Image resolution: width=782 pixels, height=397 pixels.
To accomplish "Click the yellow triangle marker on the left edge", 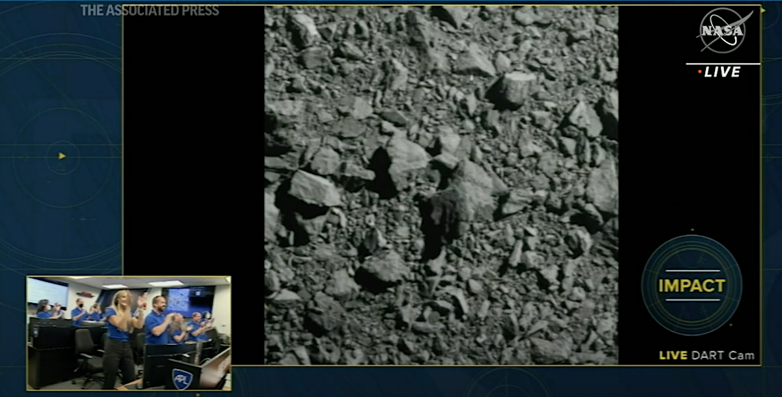I will tap(62, 156).
